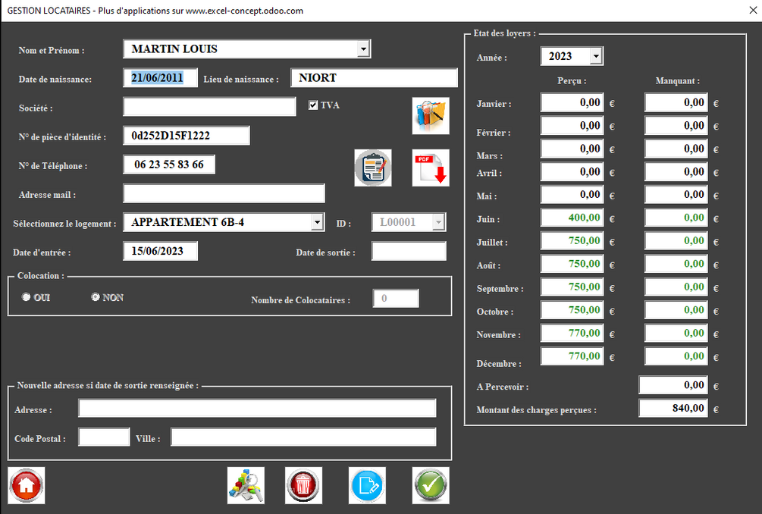The width and height of the screenshot is (762, 514).
Task: Toggle the TVA checkbox
Action: coord(313,105)
